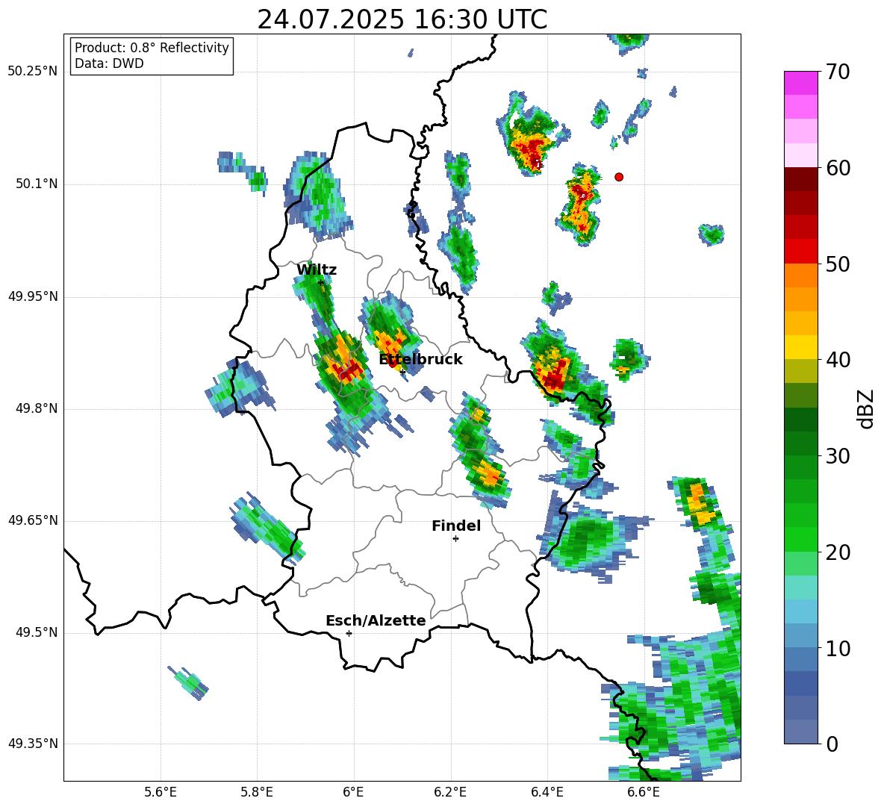Image resolution: width=884 pixels, height=807 pixels.
Task: Click the 5.6°E longitude label
Action: (x=161, y=792)
